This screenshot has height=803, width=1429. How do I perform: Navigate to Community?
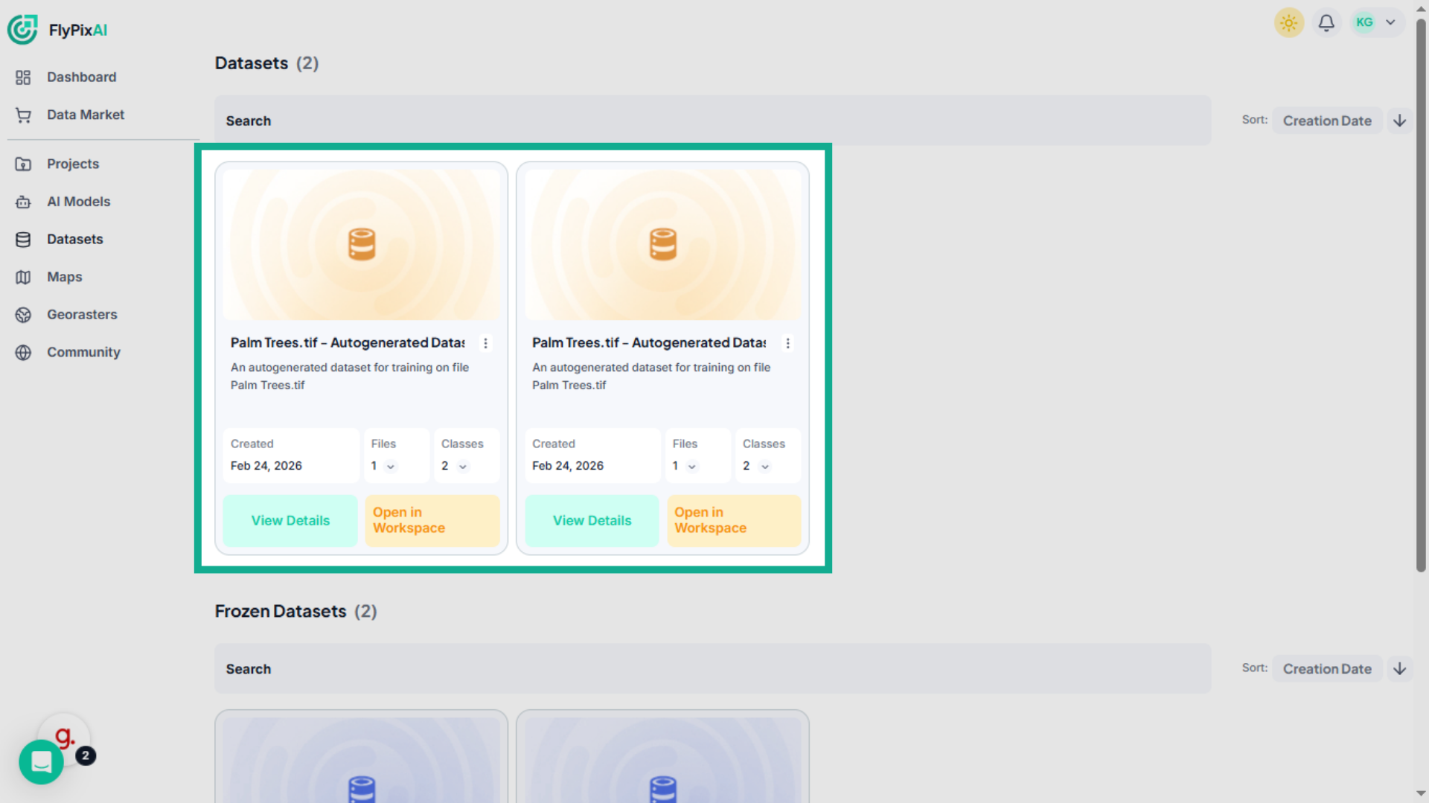point(83,353)
